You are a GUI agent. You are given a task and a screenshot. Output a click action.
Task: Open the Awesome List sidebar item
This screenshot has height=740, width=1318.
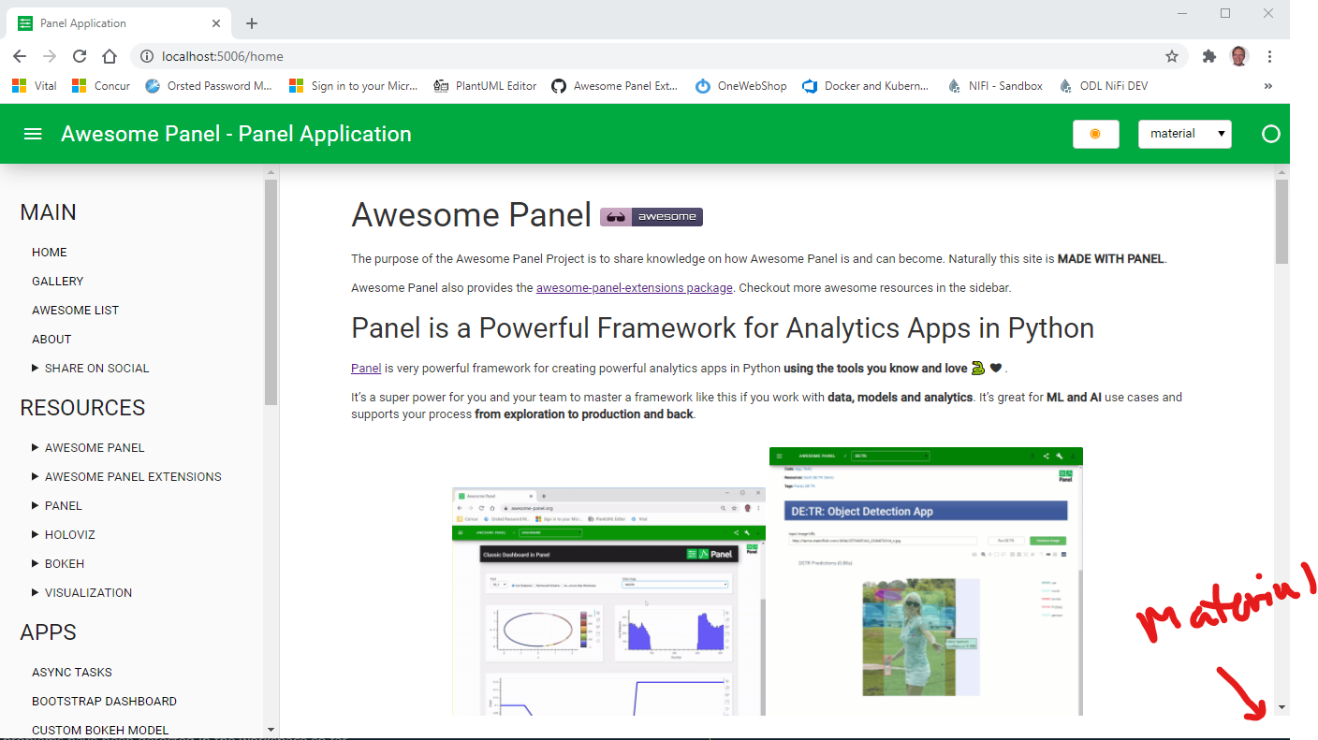(x=76, y=311)
